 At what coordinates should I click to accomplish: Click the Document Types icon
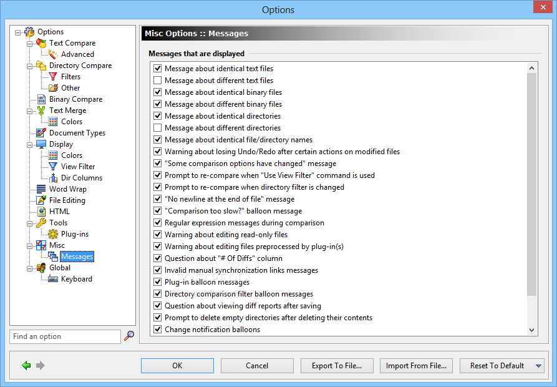click(x=41, y=133)
